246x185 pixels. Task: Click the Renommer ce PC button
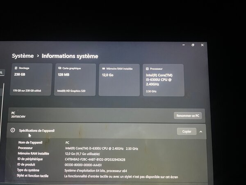[188, 116]
